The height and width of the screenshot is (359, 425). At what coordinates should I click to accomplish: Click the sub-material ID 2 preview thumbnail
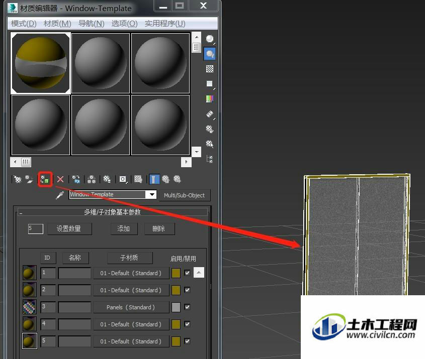(x=30, y=290)
